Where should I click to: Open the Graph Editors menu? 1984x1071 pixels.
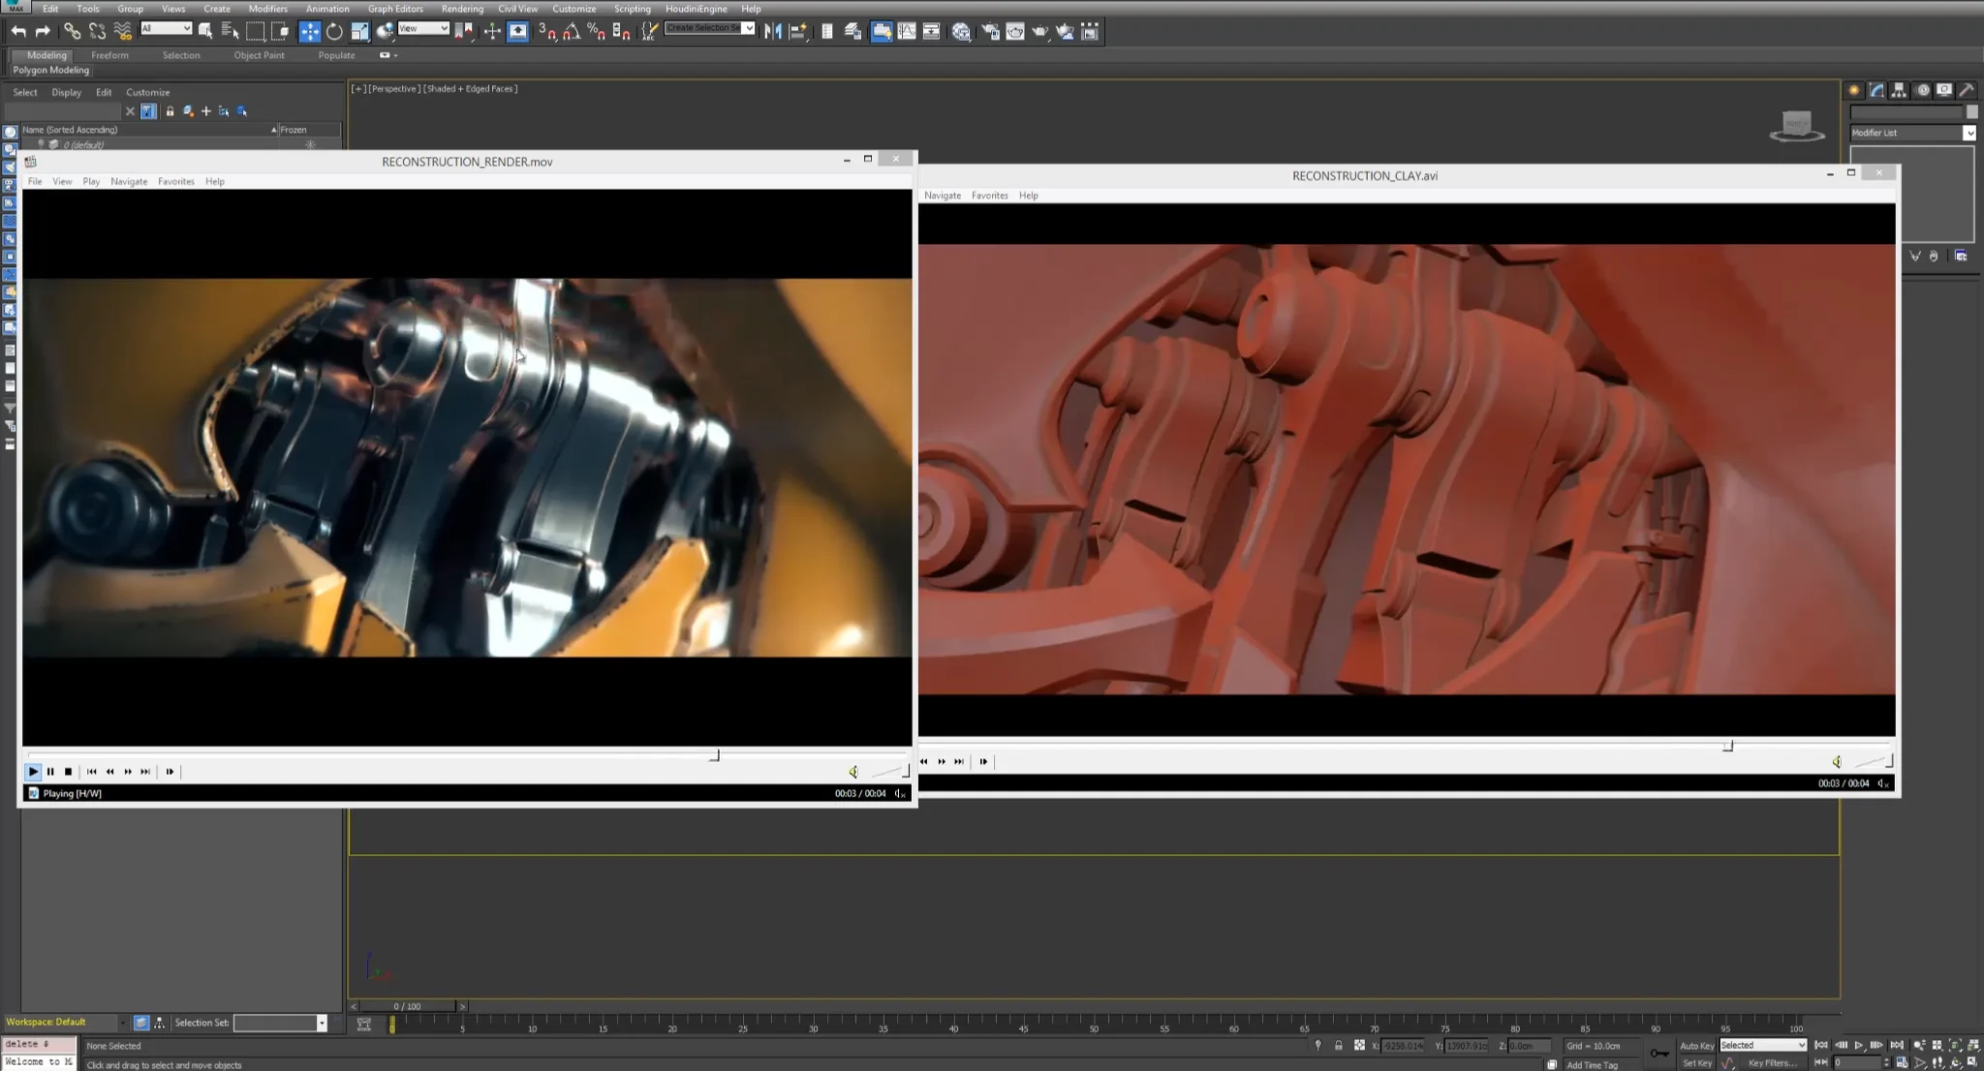[395, 9]
